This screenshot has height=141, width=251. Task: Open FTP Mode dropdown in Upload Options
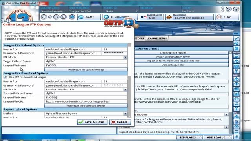tap(125, 57)
